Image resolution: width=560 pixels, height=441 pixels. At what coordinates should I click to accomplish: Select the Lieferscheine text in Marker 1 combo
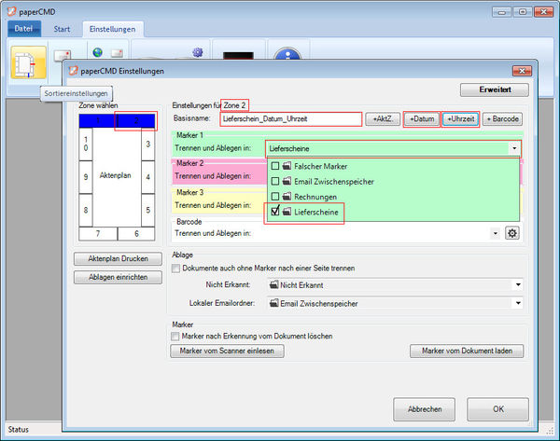289,149
